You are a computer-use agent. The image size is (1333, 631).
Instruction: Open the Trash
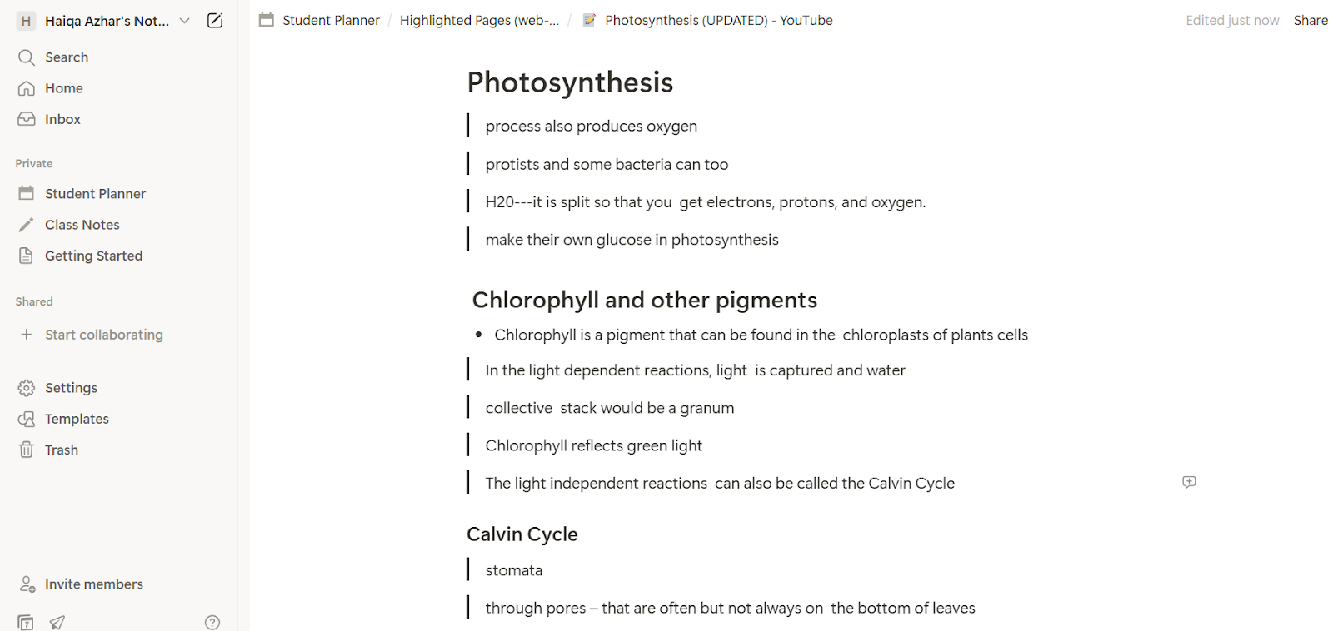click(x=60, y=450)
